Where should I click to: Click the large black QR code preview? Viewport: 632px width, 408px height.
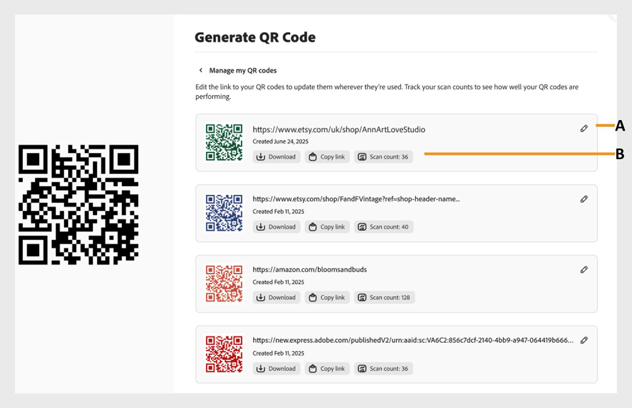click(x=78, y=205)
